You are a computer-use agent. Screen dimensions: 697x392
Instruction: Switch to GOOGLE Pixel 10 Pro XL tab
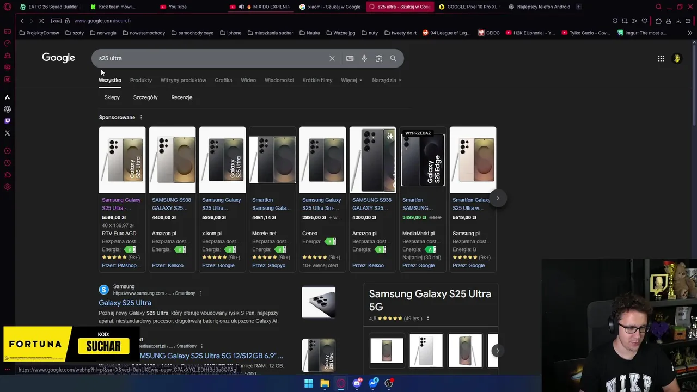[x=468, y=7]
